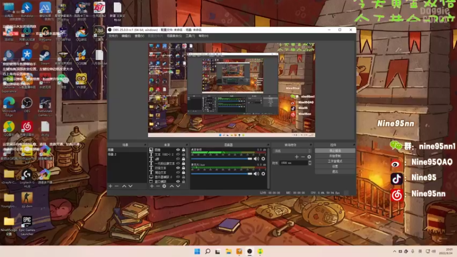Click 设置 settings button in controls
This screenshot has width=457, height=257.
click(x=335, y=166)
